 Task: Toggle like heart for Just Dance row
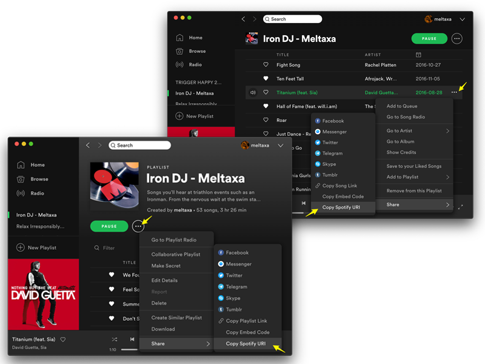[266, 133]
